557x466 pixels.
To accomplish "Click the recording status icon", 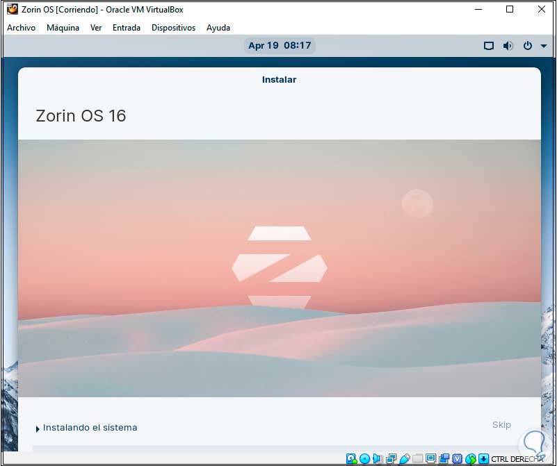I will [444, 458].
